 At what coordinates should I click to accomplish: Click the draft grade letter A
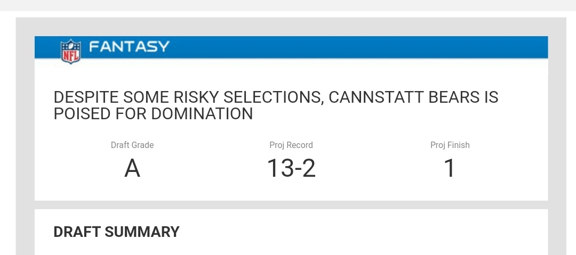tap(132, 168)
